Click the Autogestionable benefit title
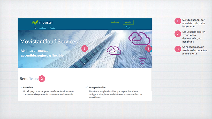 point(97,88)
